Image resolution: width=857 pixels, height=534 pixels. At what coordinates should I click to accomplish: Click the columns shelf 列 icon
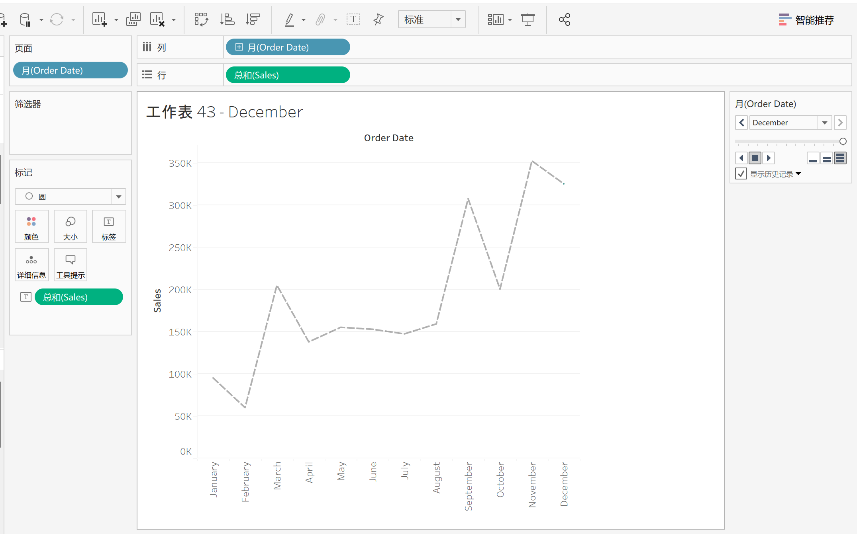tap(147, 47)
